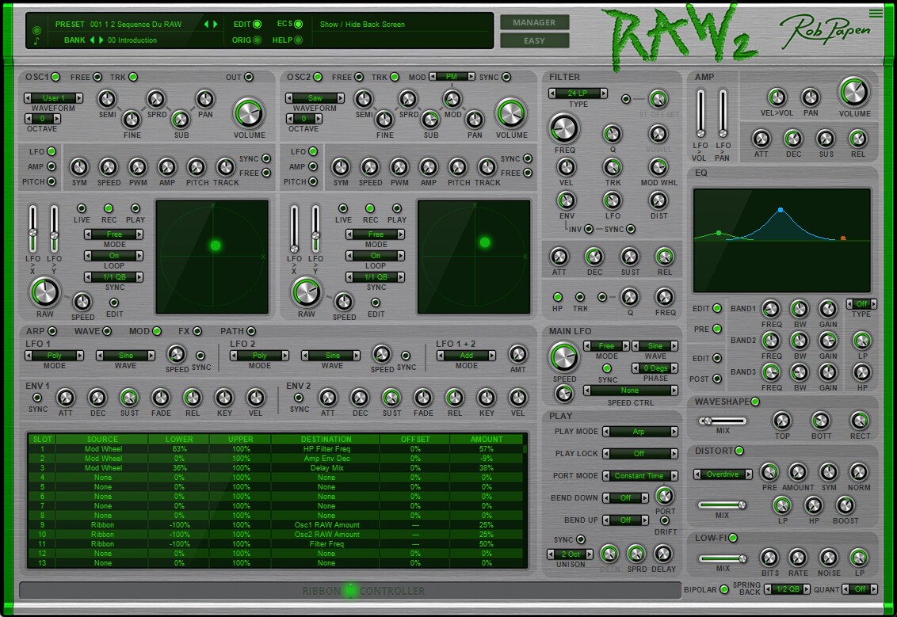The height and width of the screenshot is (617, 897).
Task: Open the preset Manager
Action: (x=534, y=22)
